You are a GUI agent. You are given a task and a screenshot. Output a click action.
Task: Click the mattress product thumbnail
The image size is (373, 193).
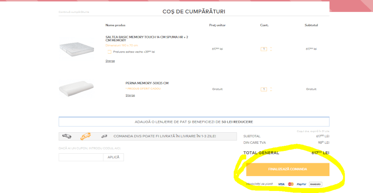pyautogui.click(x=75, y=47)
